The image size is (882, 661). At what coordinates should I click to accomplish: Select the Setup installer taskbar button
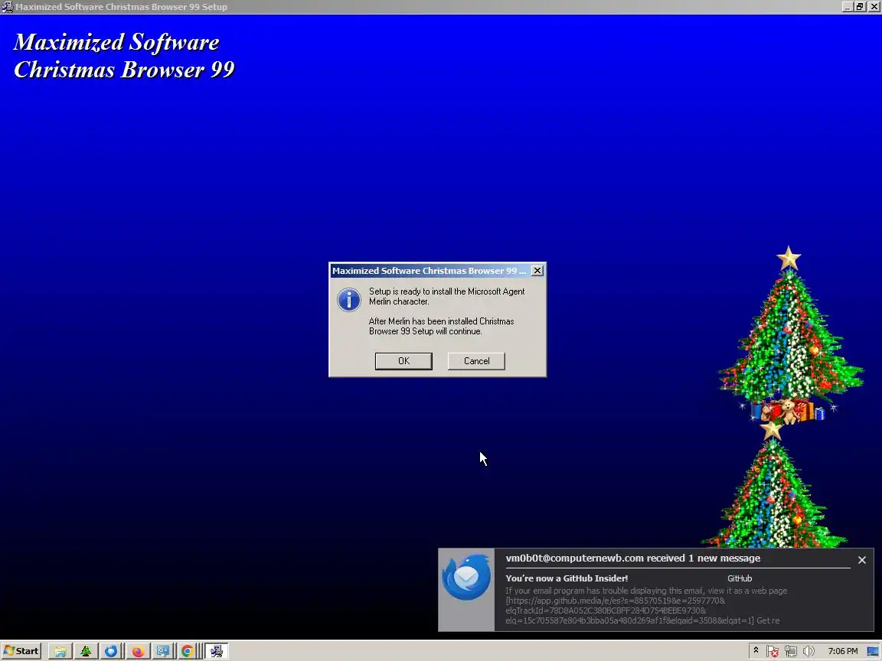tap(216, 651)
